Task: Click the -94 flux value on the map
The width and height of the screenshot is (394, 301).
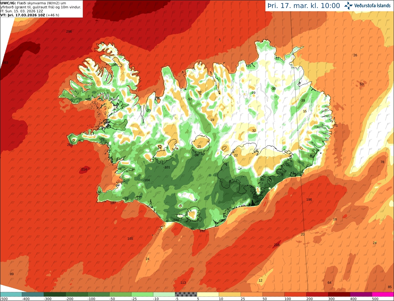Action: pos(196,155)
